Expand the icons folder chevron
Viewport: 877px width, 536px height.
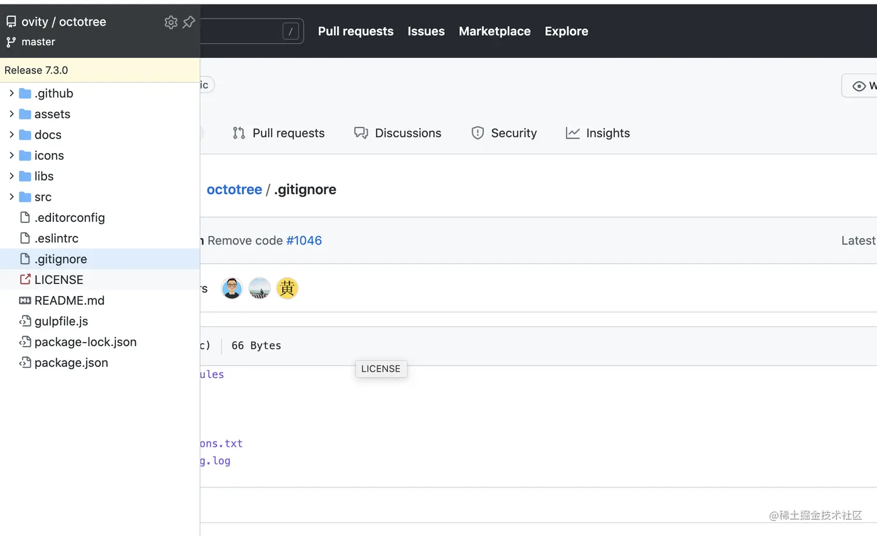(12, 155)
